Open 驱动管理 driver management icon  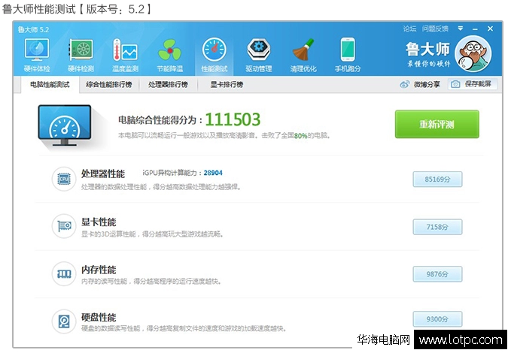pos(258,50)
